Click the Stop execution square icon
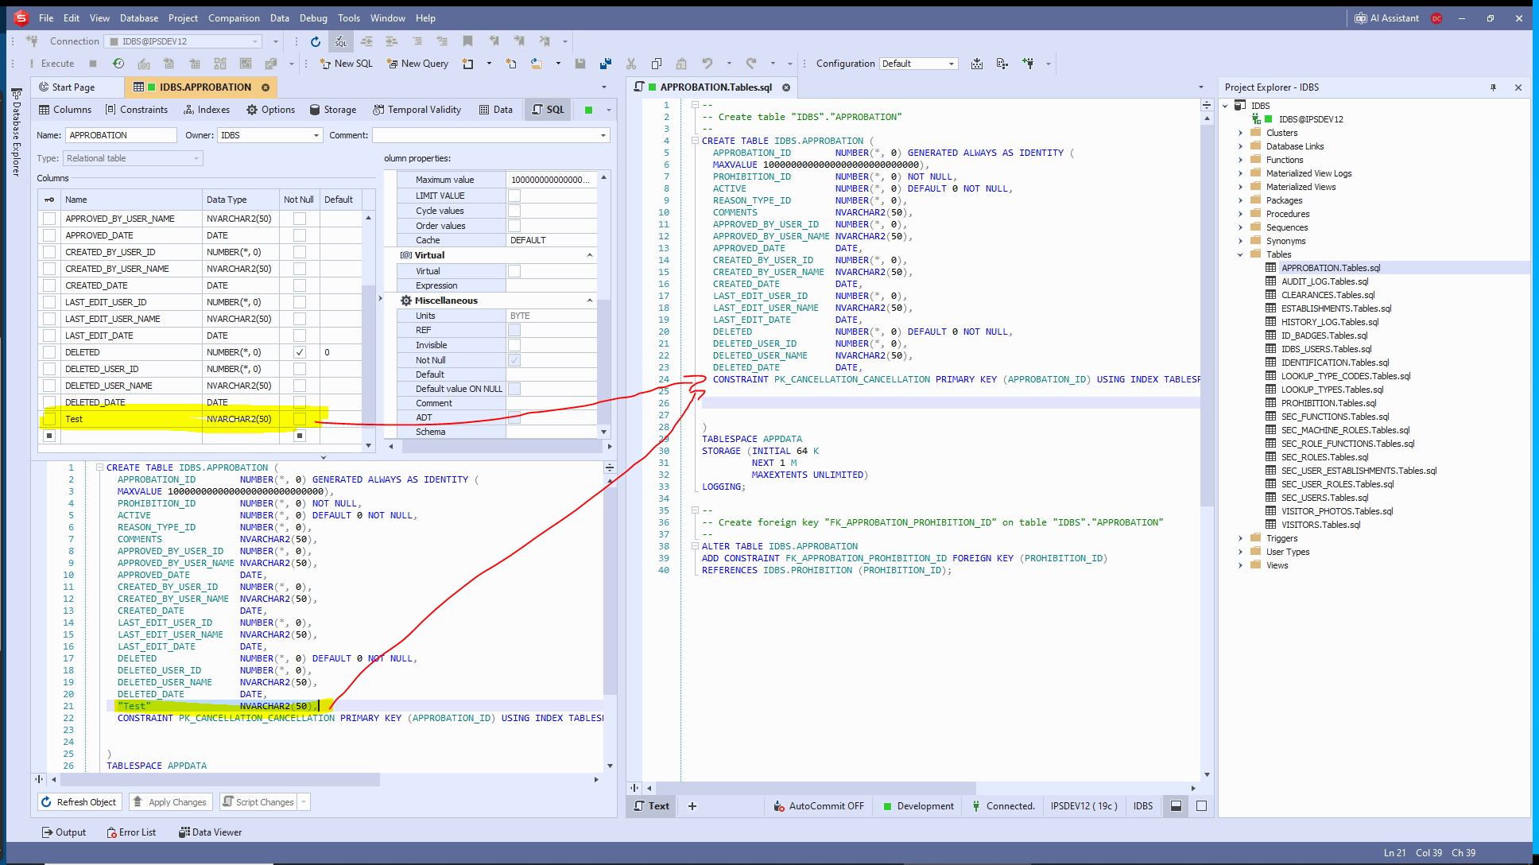 click(x=93, y=64)
